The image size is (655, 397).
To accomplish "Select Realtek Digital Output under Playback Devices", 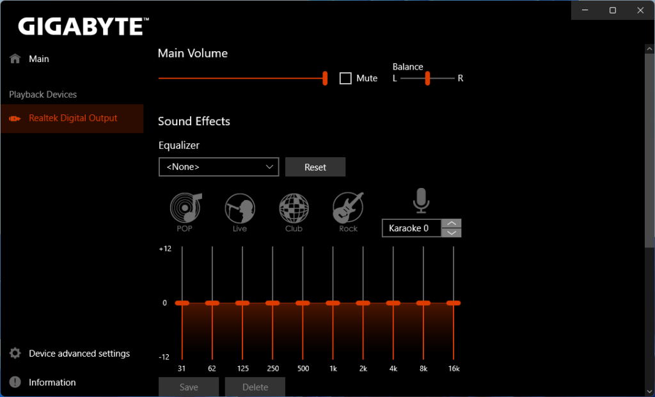I will (72, 118).
